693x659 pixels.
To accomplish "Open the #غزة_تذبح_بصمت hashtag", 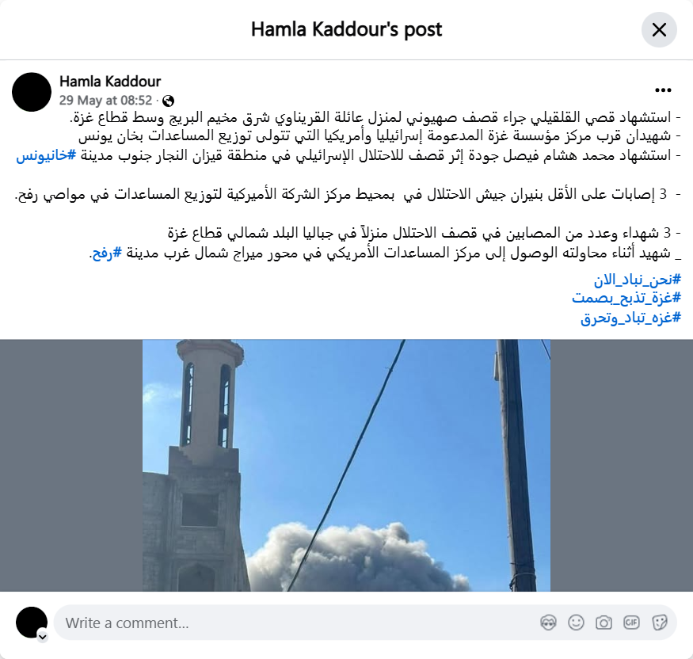I will pos(626,298).
